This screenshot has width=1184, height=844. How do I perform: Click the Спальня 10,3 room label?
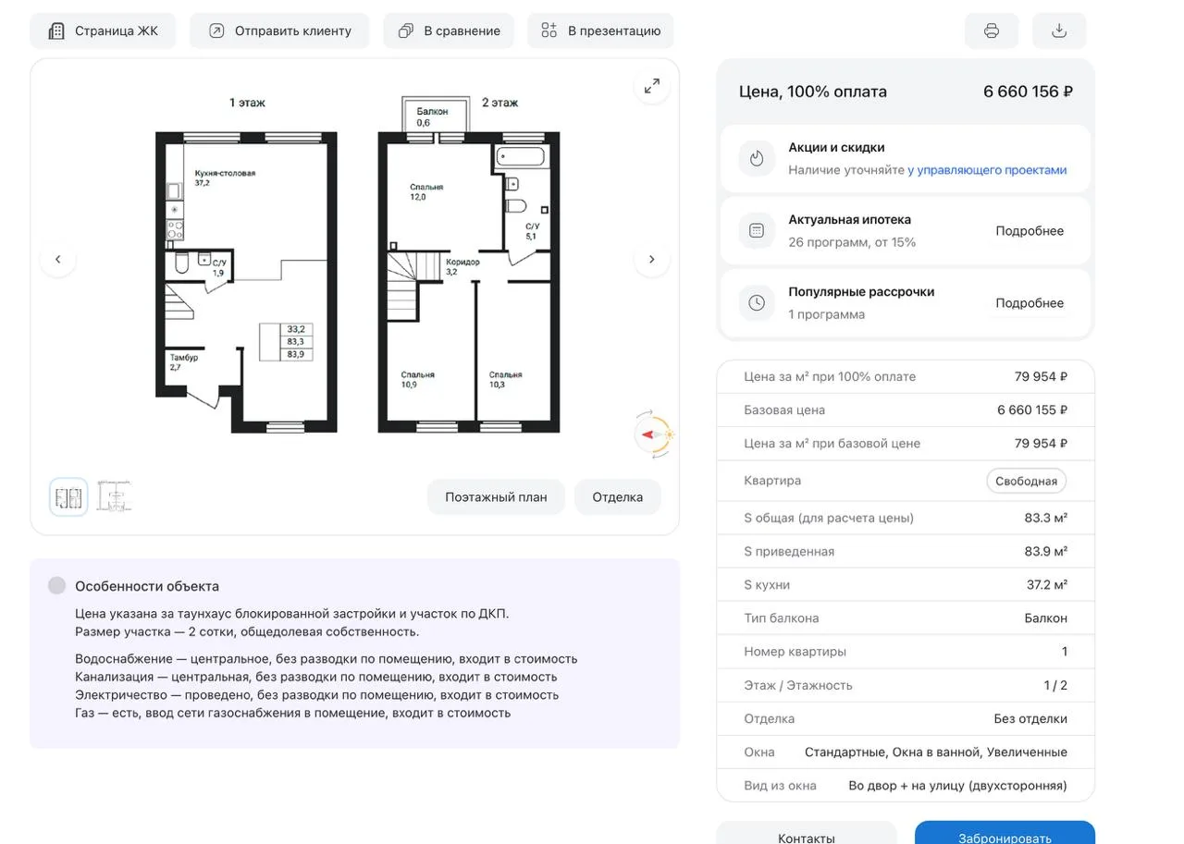(x=505, y=379)
